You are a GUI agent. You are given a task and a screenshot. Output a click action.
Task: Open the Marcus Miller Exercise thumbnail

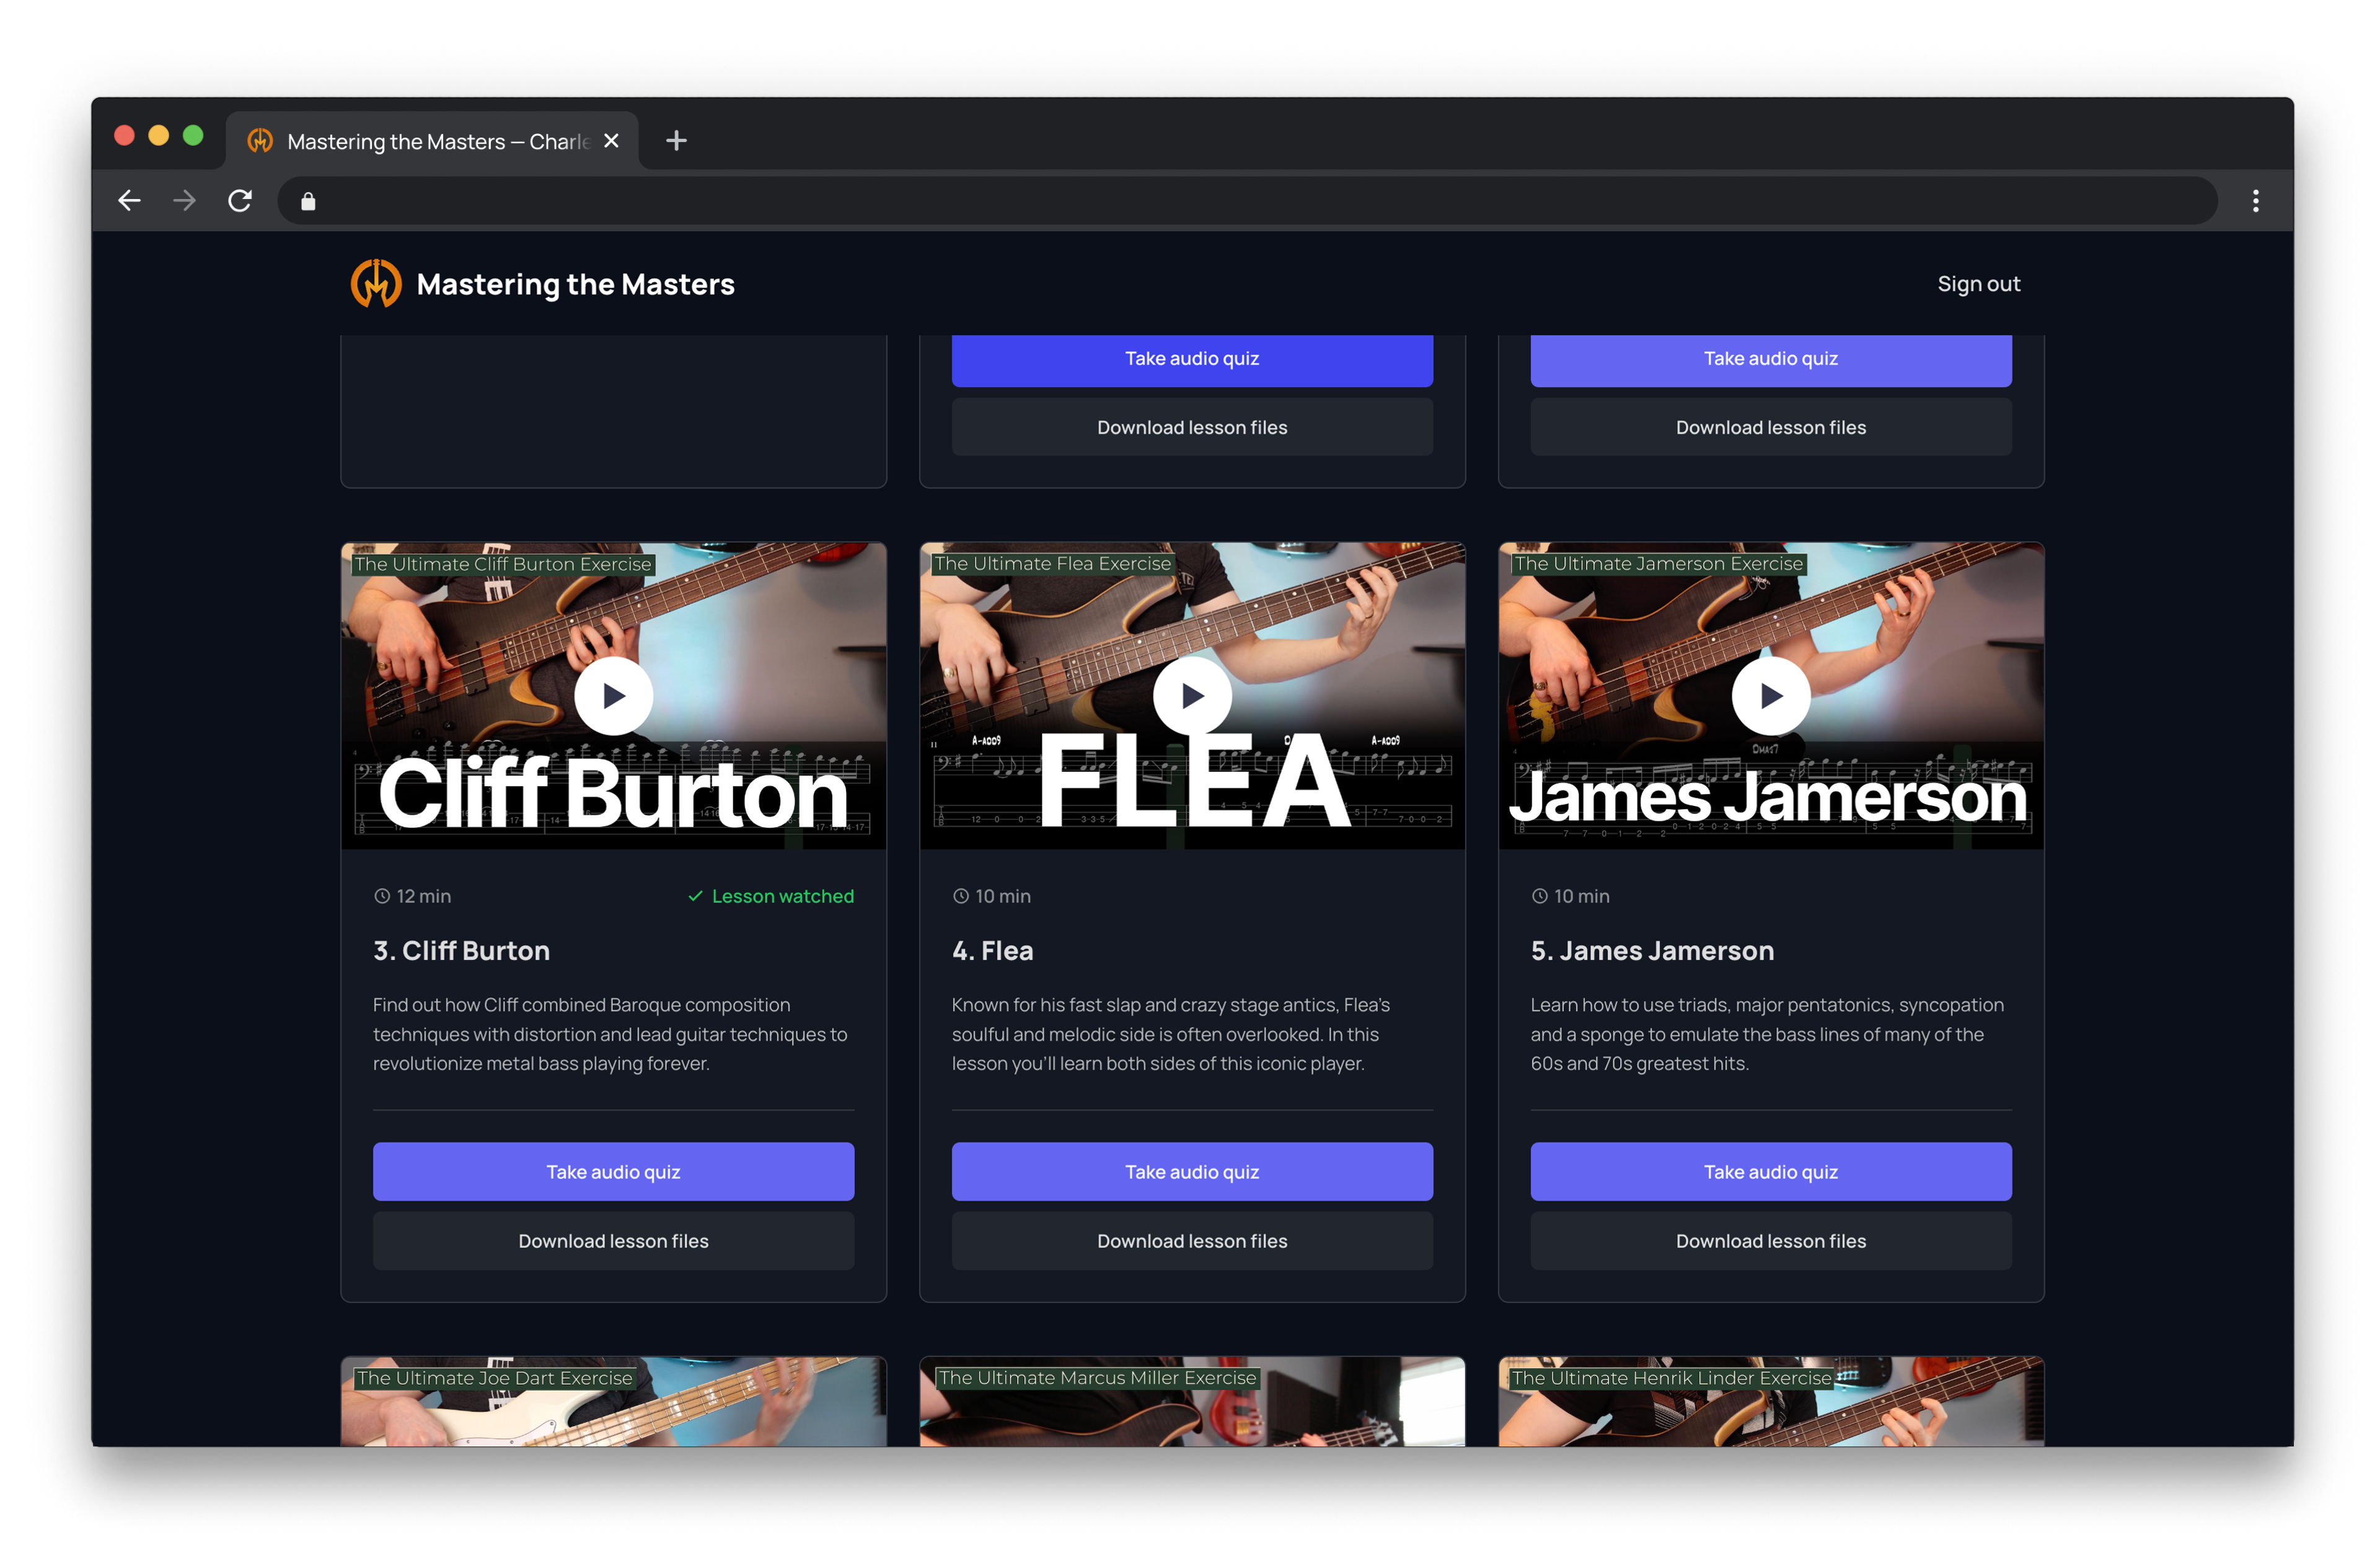[1192, 1401]
